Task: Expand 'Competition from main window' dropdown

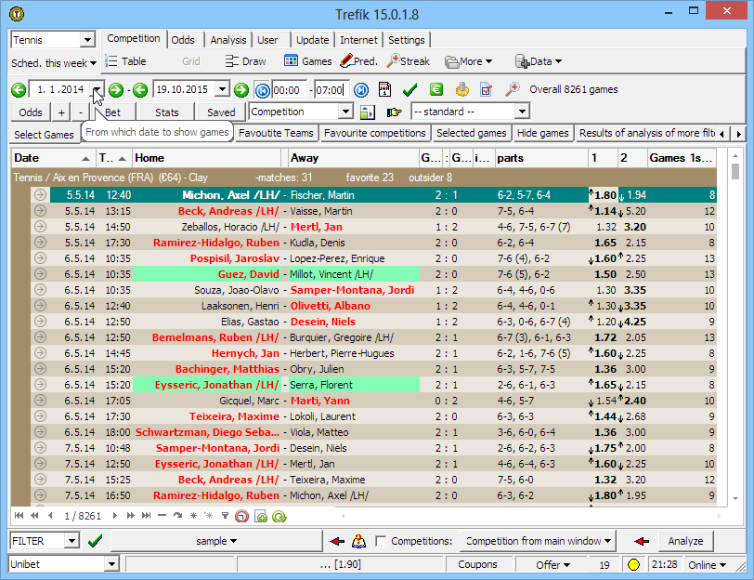Action: point(539,541)
